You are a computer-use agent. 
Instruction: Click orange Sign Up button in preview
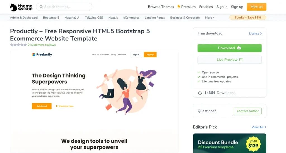click(150, 55)
